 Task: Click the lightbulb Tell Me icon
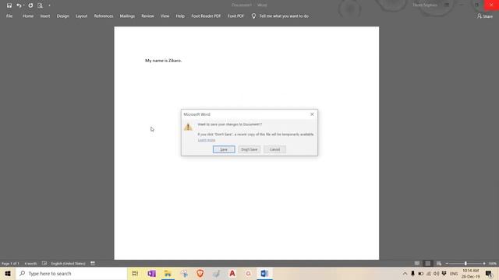tap(253, 16)
